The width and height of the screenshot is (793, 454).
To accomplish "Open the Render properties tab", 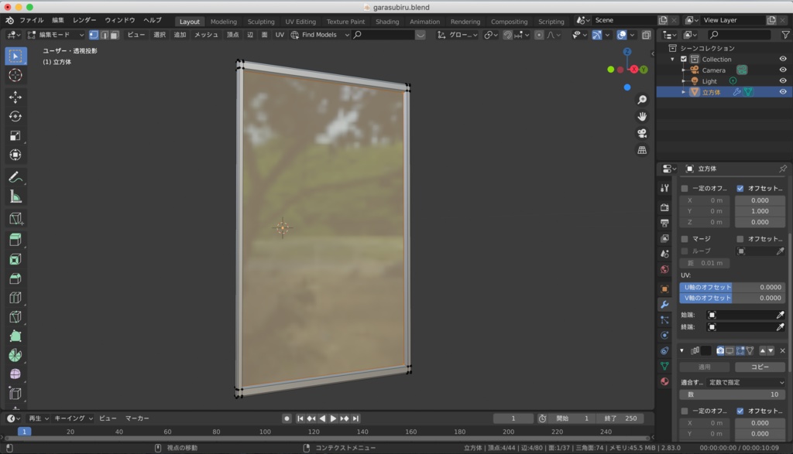I will [664, 207].
